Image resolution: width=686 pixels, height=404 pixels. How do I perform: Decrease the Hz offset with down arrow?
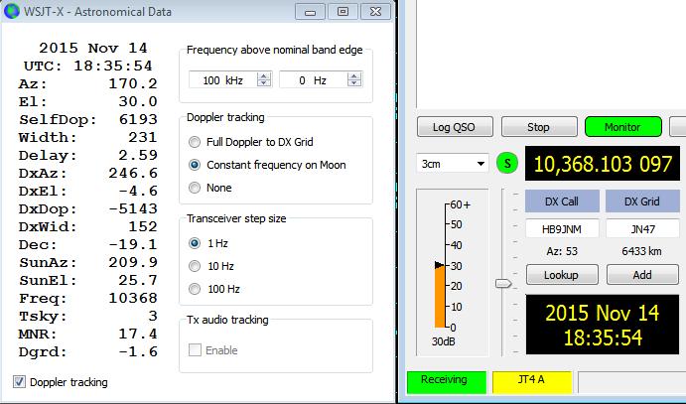pos(354,83)
